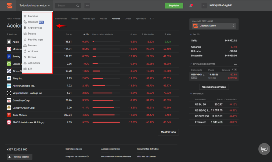Click the AMC Entertainment movement strength bar
272x162 pixels.
106,122
